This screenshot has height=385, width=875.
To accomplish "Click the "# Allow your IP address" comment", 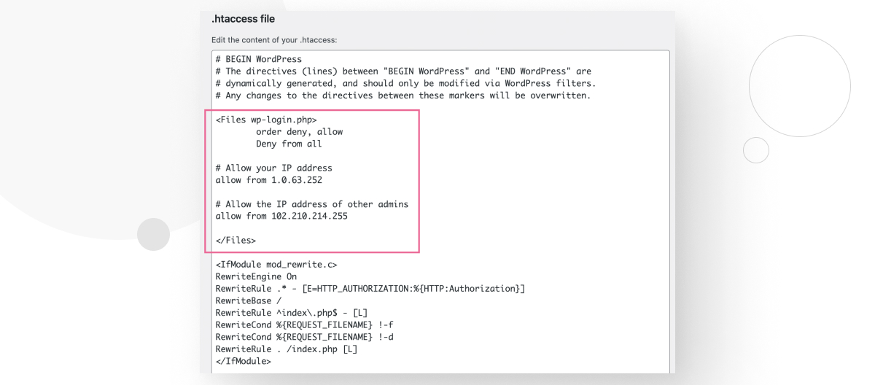I will click(273, 168).
